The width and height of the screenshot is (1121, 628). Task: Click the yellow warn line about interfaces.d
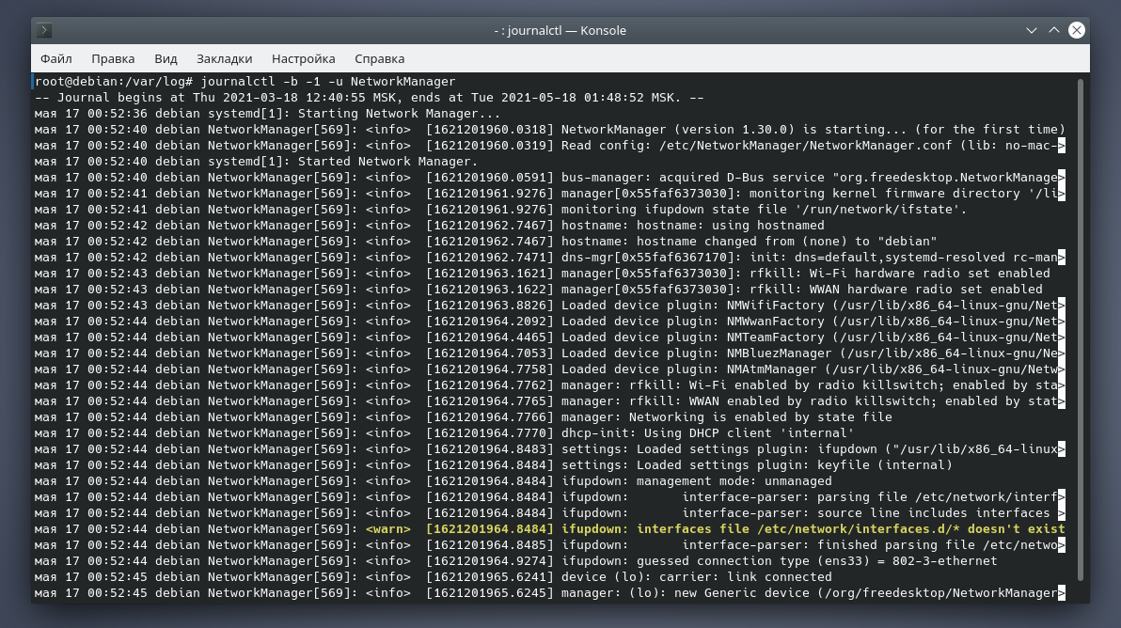click(x=715, y=529)
